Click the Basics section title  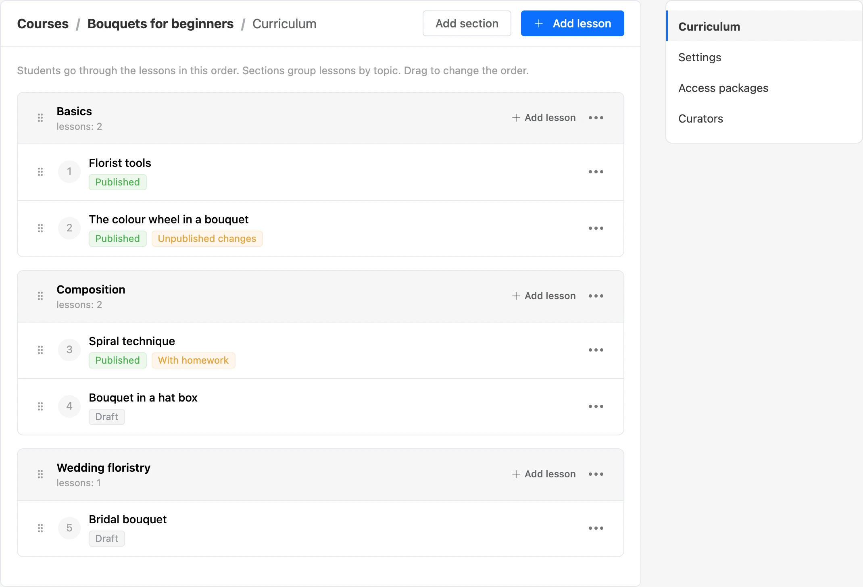coord(74,111)
